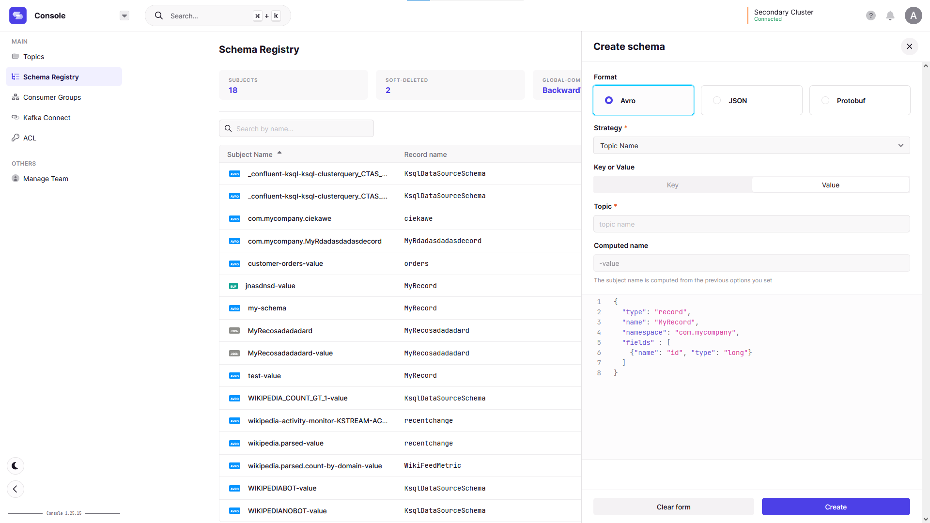Click Avro icon of WIKIPEDIA_COUNT_GT_1-value row
This screenshot has width=930, height=523.
click(235, 399)
